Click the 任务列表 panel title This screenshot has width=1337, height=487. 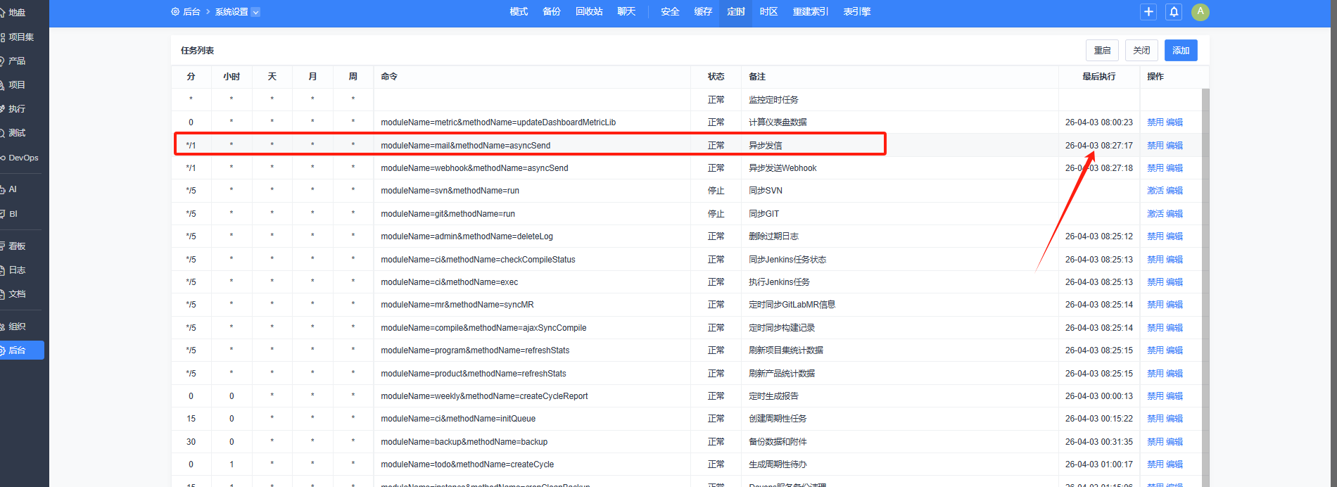pyautogui.click(x=197, y=51)
